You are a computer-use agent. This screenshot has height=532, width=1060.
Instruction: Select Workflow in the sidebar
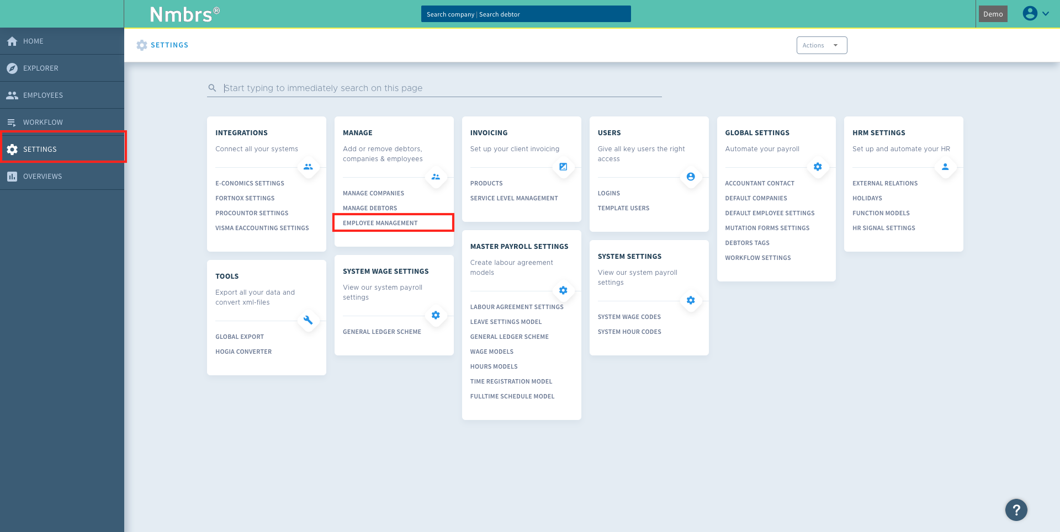pyautogui.click(x=62, y=123)
